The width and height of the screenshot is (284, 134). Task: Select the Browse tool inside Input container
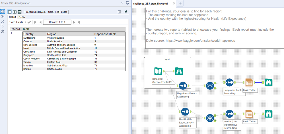tap(179, 71)
